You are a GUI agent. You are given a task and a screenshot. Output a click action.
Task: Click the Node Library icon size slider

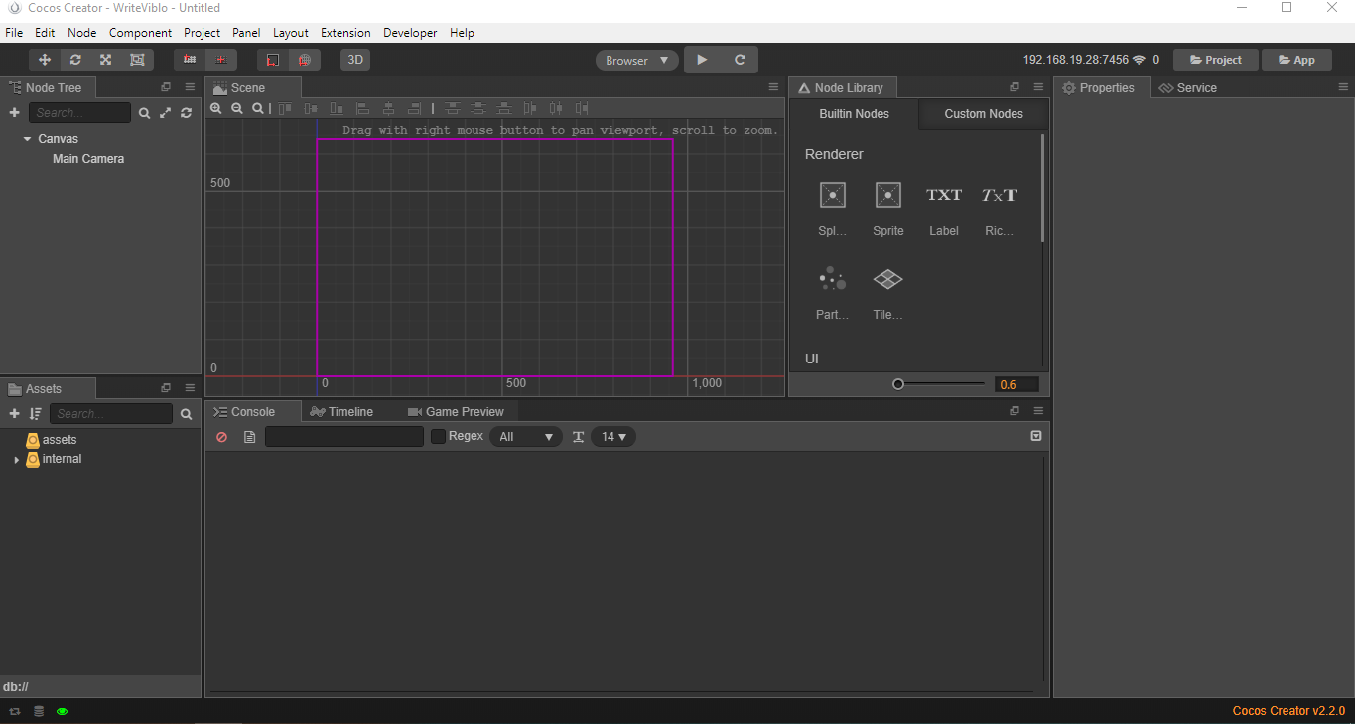pyautogui.click(x=898, y=384)
